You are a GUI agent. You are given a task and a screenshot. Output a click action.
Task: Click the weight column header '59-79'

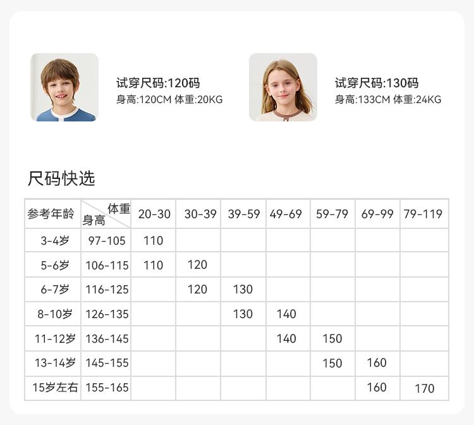point(332,214)
